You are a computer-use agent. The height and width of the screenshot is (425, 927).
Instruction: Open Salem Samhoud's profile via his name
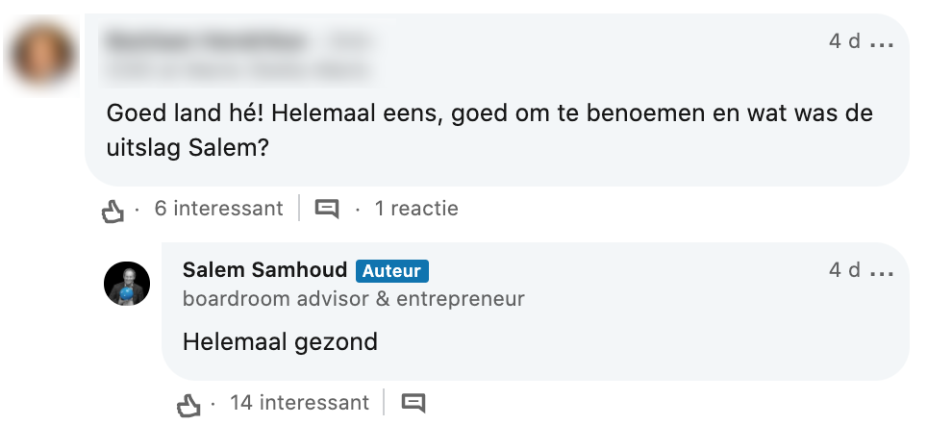pyautogui.click(x=264, y=271)
